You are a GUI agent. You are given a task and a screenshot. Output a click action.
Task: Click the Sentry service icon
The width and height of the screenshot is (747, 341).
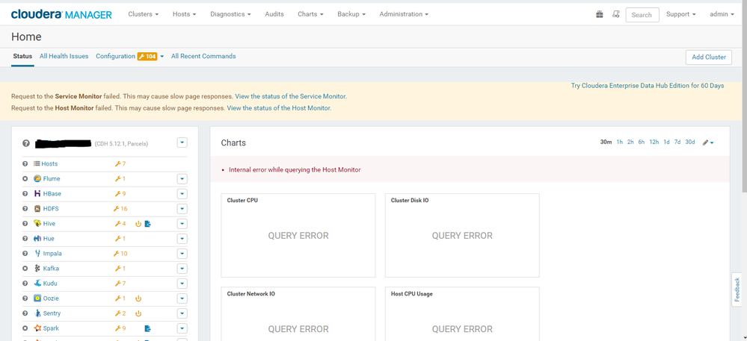[37, 313]
